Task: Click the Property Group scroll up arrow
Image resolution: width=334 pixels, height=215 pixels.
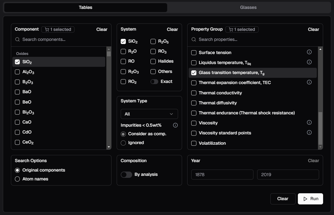Action: click(320, 49)
